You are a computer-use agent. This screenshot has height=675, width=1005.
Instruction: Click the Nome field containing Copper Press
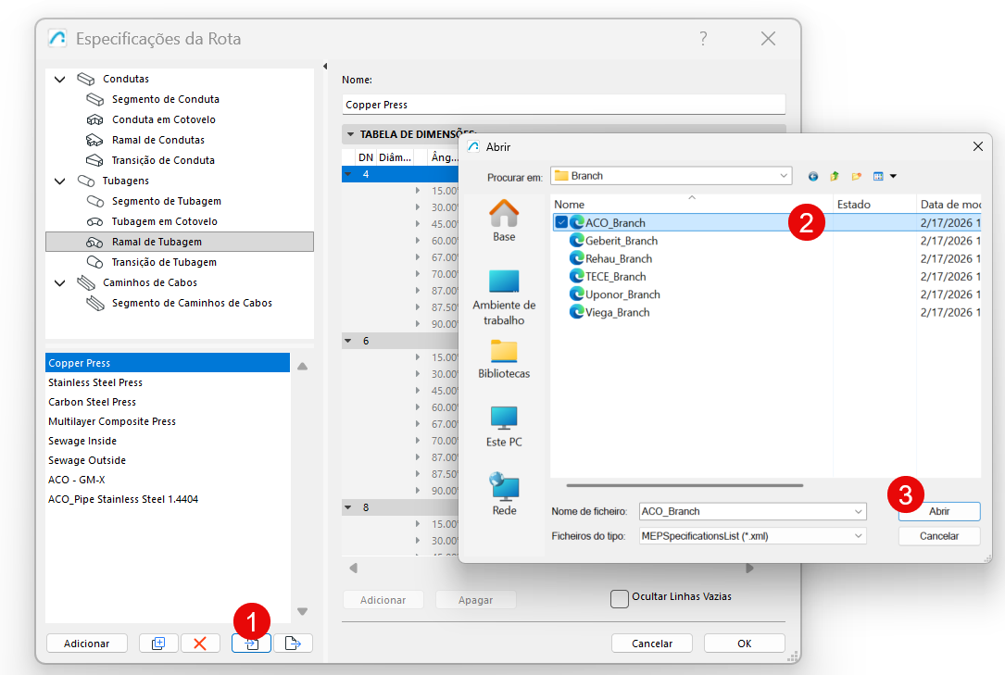(x=563, y=105)
